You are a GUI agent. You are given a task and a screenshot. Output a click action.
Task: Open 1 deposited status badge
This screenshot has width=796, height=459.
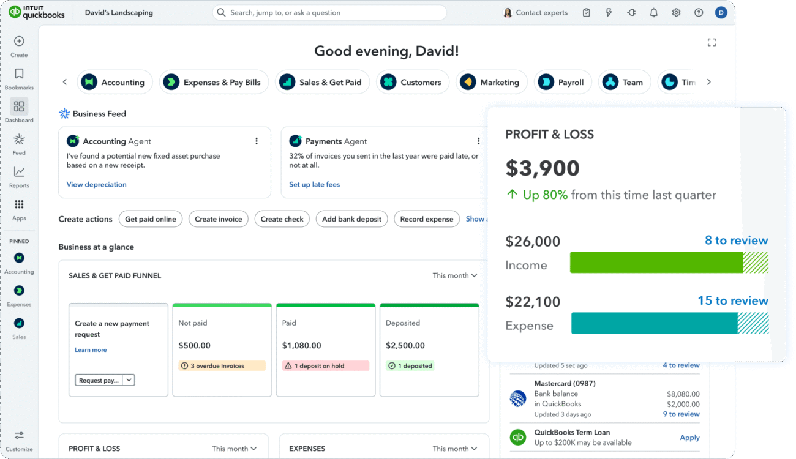(410, 366)
